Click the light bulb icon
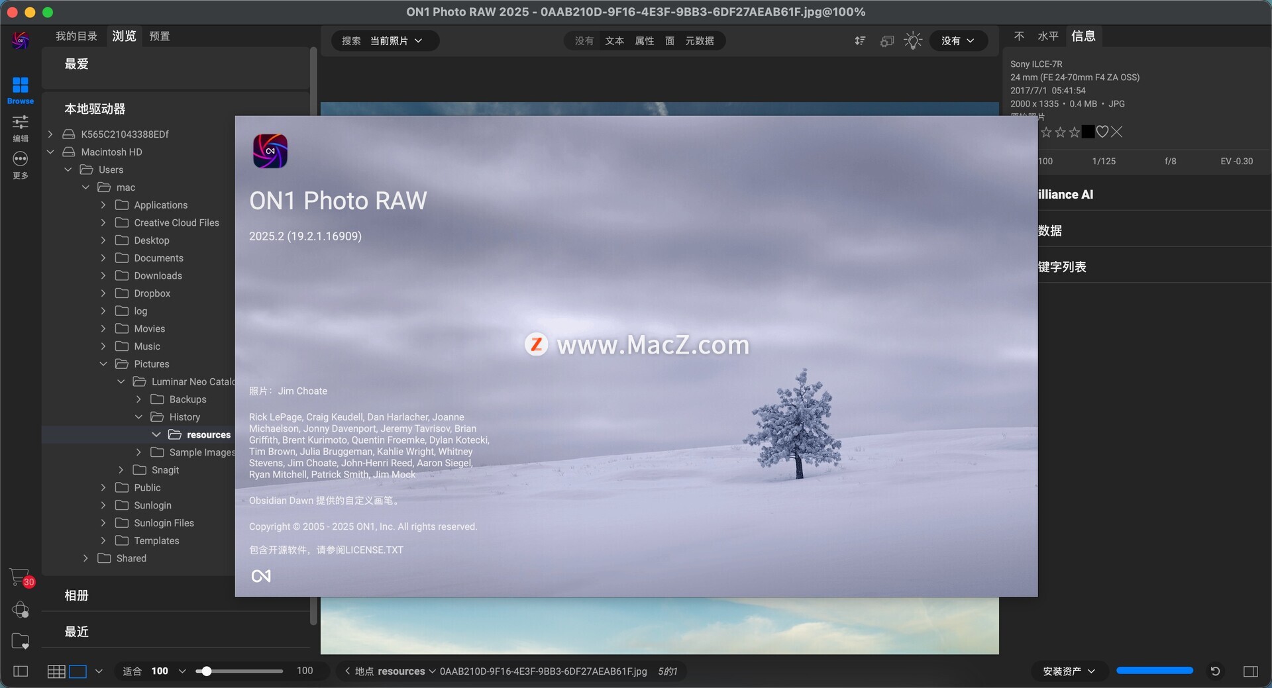1272x688 pixels. click(913, 41)
